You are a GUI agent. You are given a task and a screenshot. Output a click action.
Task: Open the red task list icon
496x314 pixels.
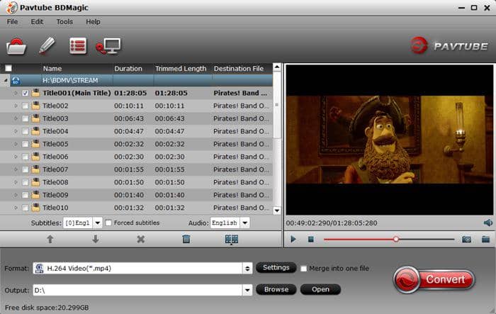tap(78, 46)
